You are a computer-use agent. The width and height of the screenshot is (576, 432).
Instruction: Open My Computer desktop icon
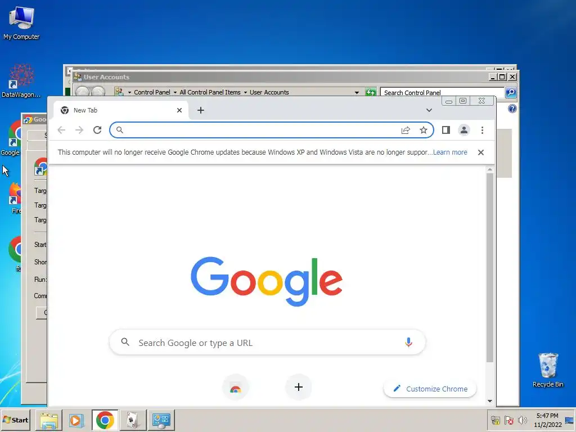pos(21,22)
